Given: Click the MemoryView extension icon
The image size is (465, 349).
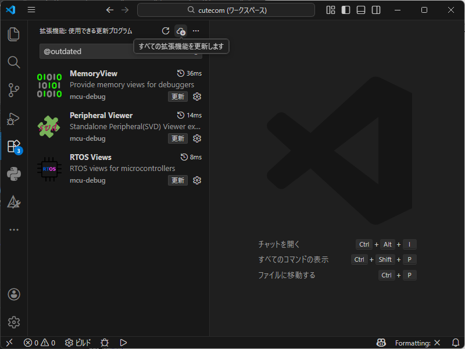Looking at the screenshot, I should [x=49, y=86].
